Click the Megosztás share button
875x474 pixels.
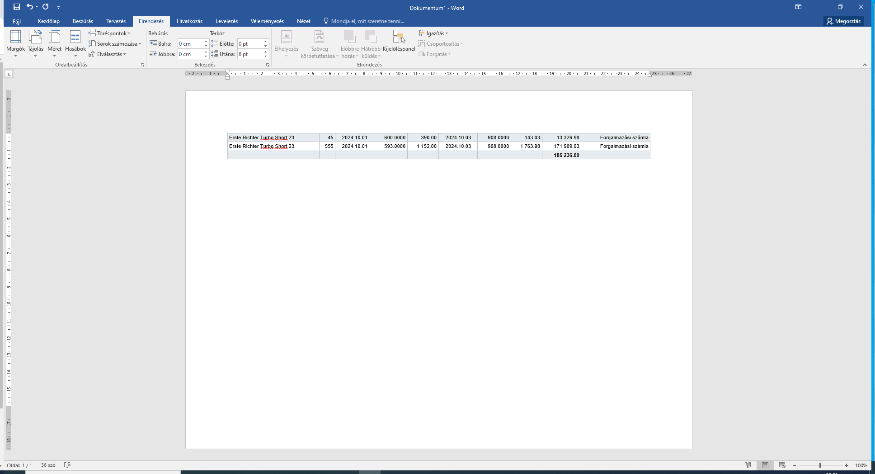pos(843,21)
